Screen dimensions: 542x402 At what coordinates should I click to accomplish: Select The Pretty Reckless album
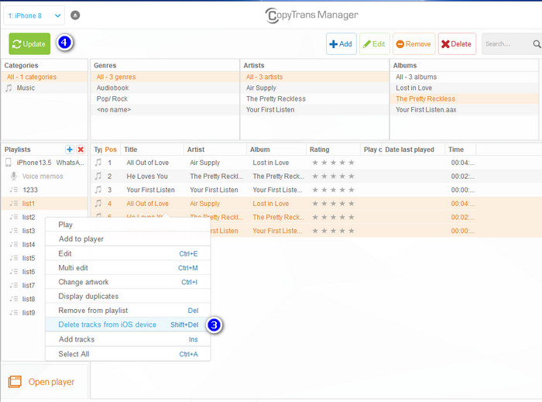[465, 98]
